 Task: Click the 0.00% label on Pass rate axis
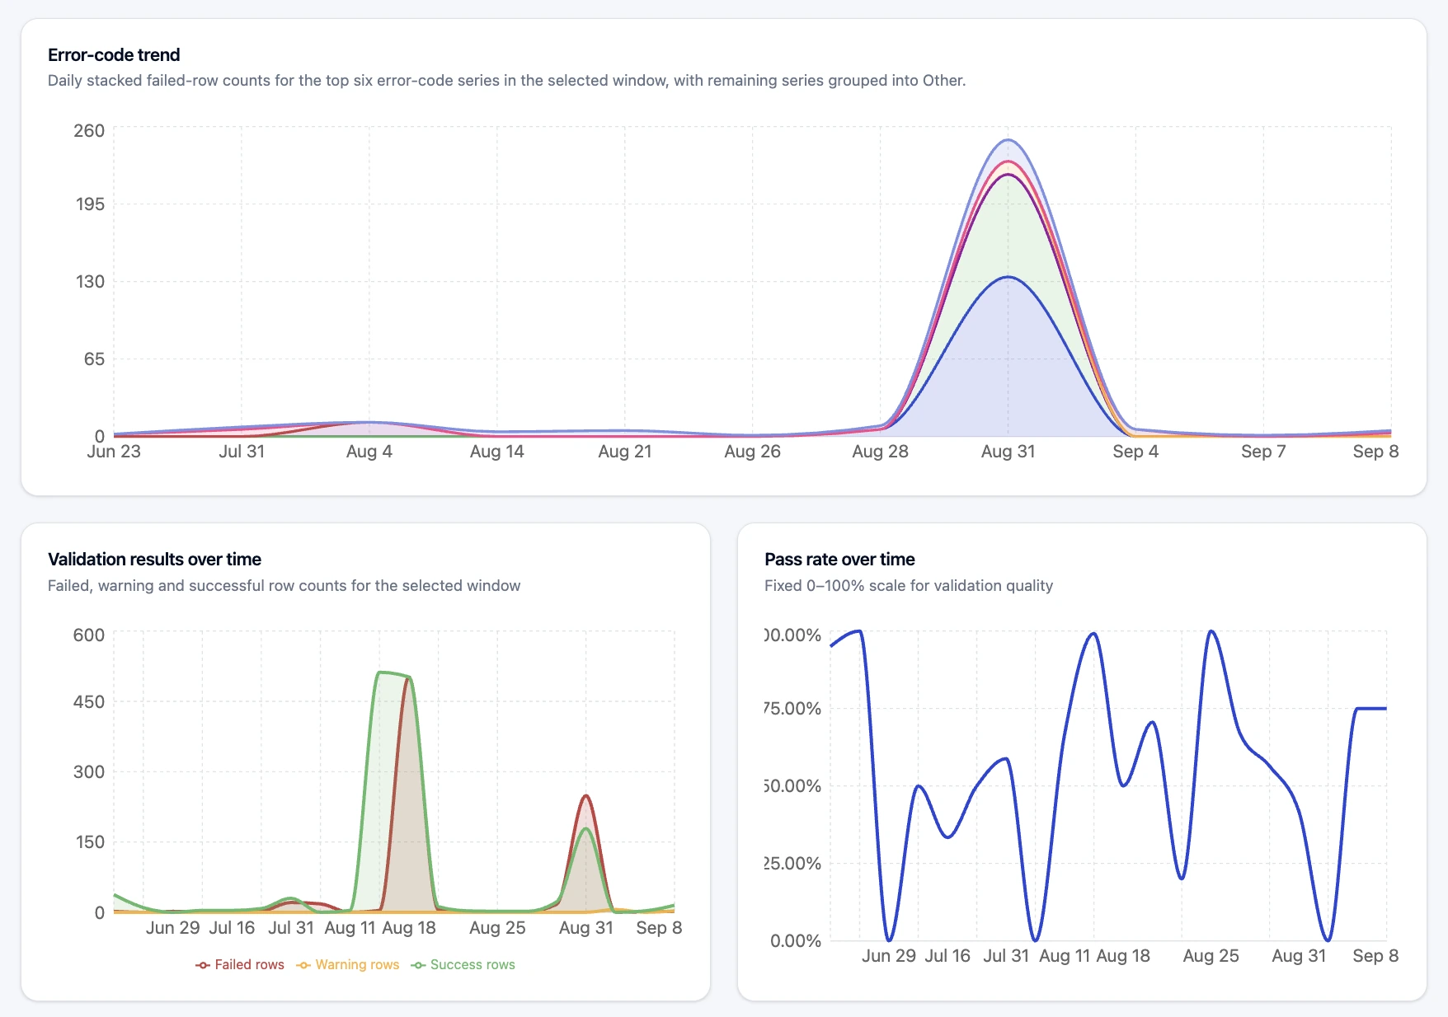(796, 940)
